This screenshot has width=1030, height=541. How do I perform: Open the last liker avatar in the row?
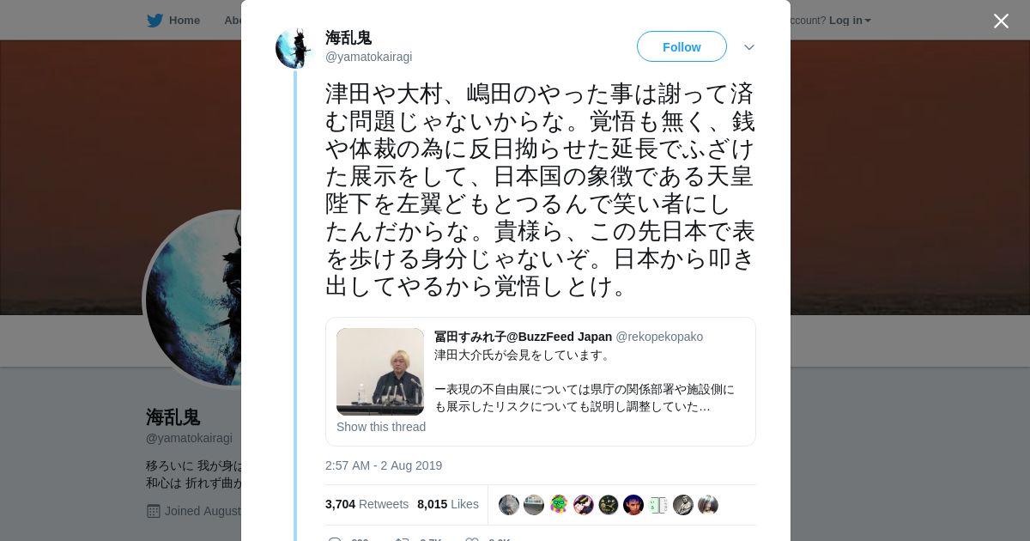point(708,505)
